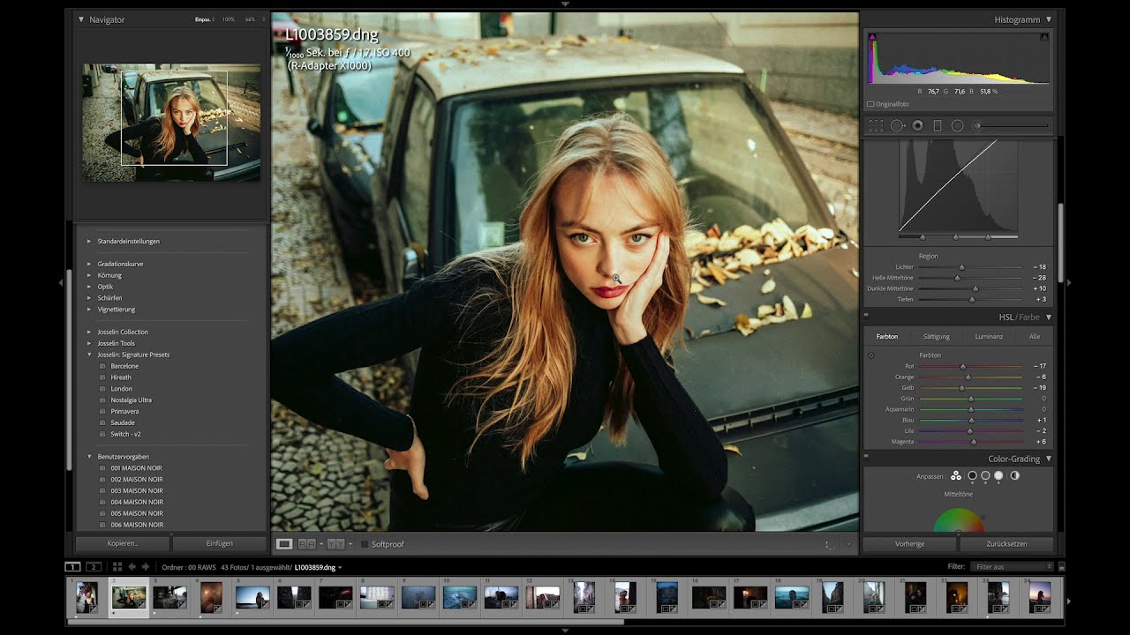Click the Zurücksetzen button
This screenshot has height=635, width=1130.
pyautogui.click(x=1006, y=543)
